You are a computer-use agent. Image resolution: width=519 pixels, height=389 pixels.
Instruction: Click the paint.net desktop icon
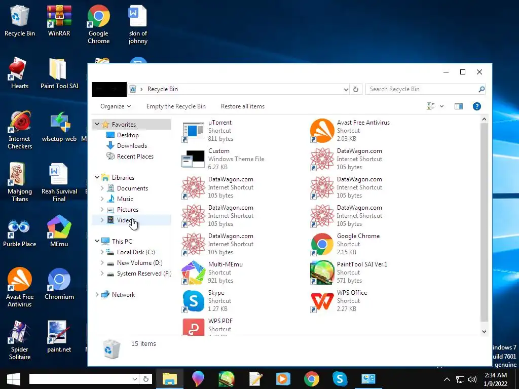coord(59,337)
